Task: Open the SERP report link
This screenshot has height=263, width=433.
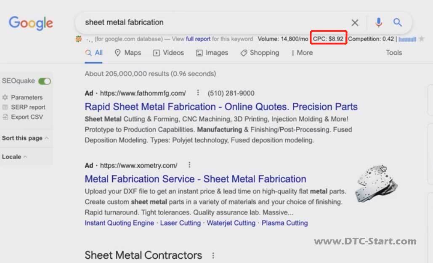Action: click(28, 107)
